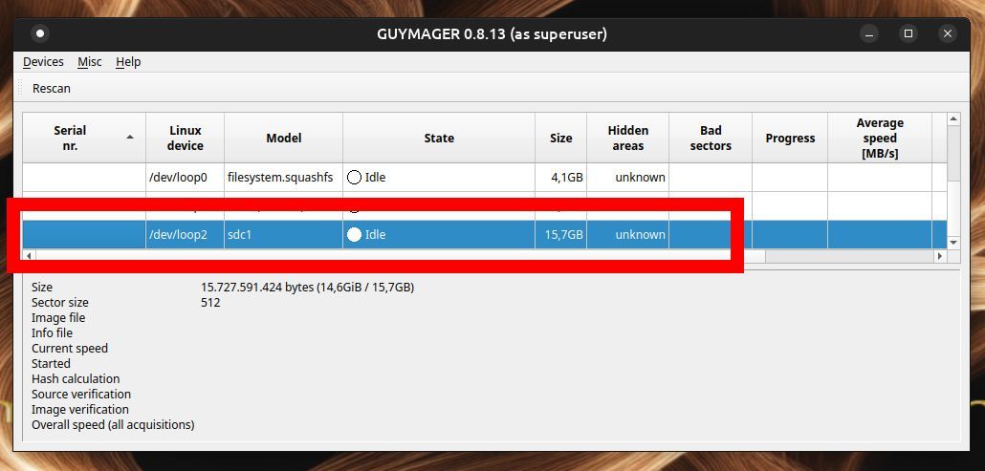985x471 pixels.
Task: Click the horizontal scrollbar thumb
Action: click(400, 256)
